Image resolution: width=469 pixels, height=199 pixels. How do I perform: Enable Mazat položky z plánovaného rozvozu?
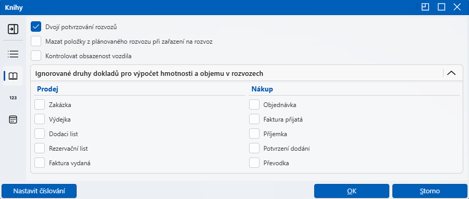click(x=36, y=41)
